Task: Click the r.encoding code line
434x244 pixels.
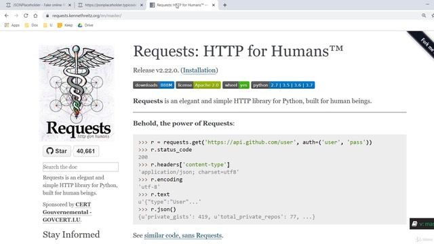Action: point(161,180)
